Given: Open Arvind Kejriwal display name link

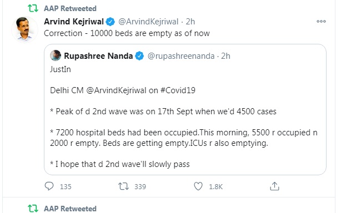Looking at the screenshot, I should (x=74, y=22).
